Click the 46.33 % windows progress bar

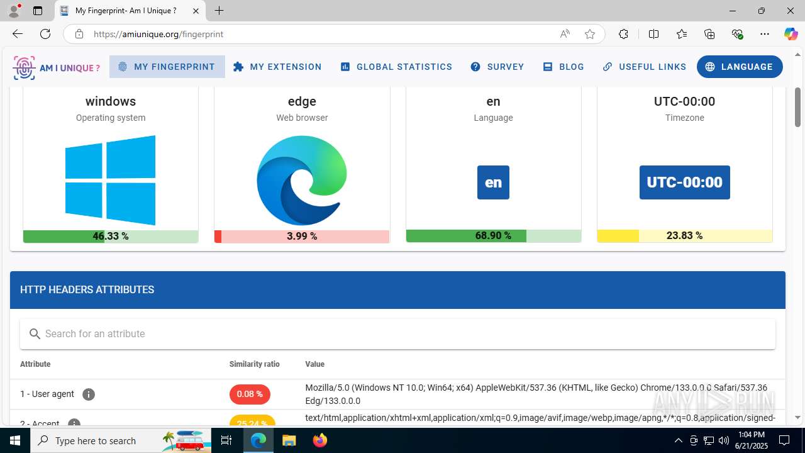pos(111,236)
